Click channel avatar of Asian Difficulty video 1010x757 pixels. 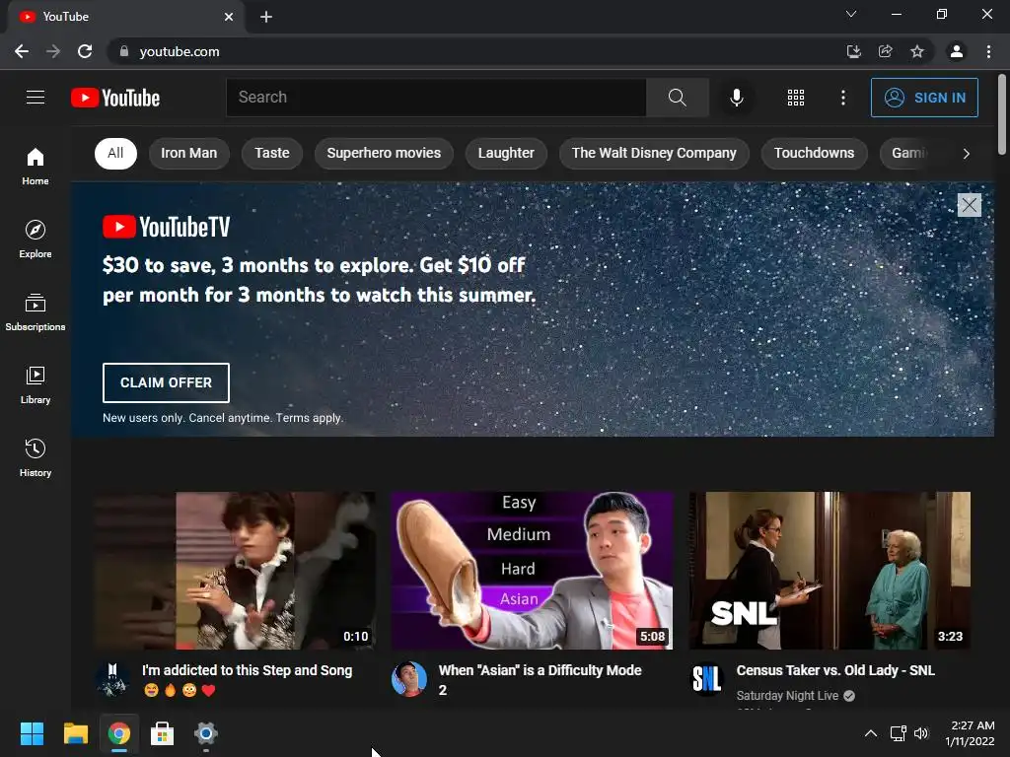coord(409,678)
